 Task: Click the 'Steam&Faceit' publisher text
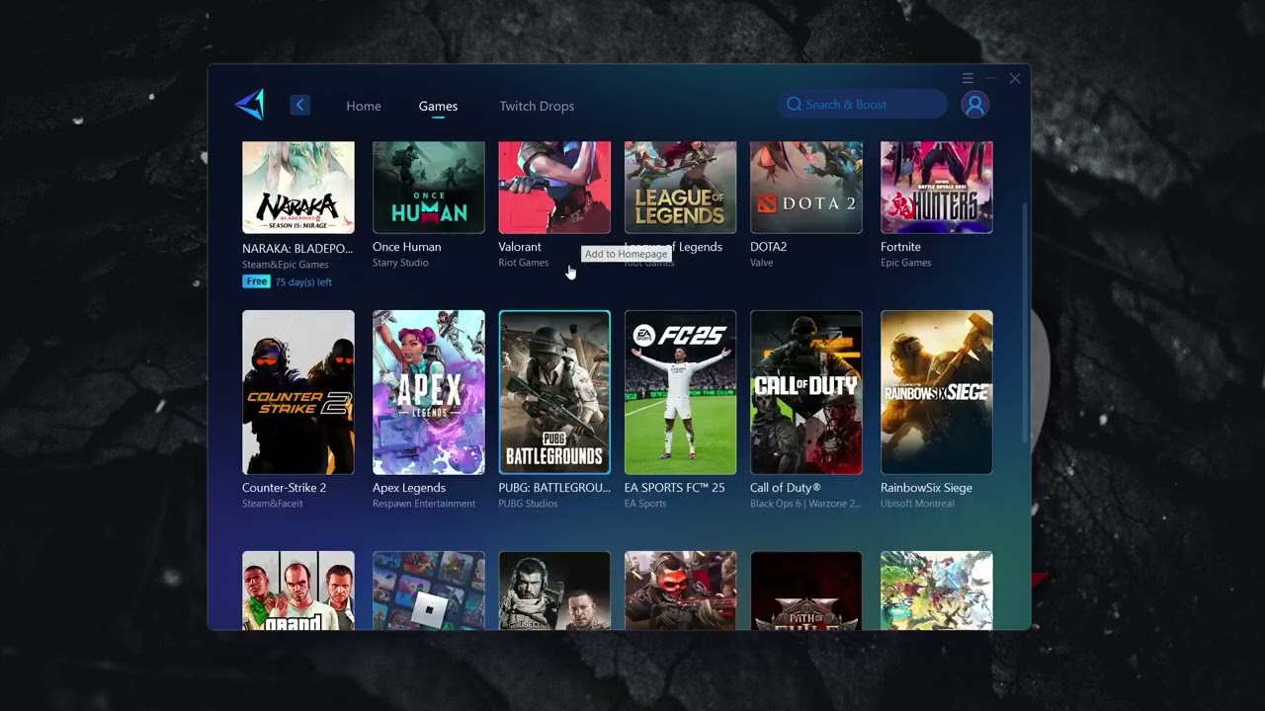click(x=273, y=504)
